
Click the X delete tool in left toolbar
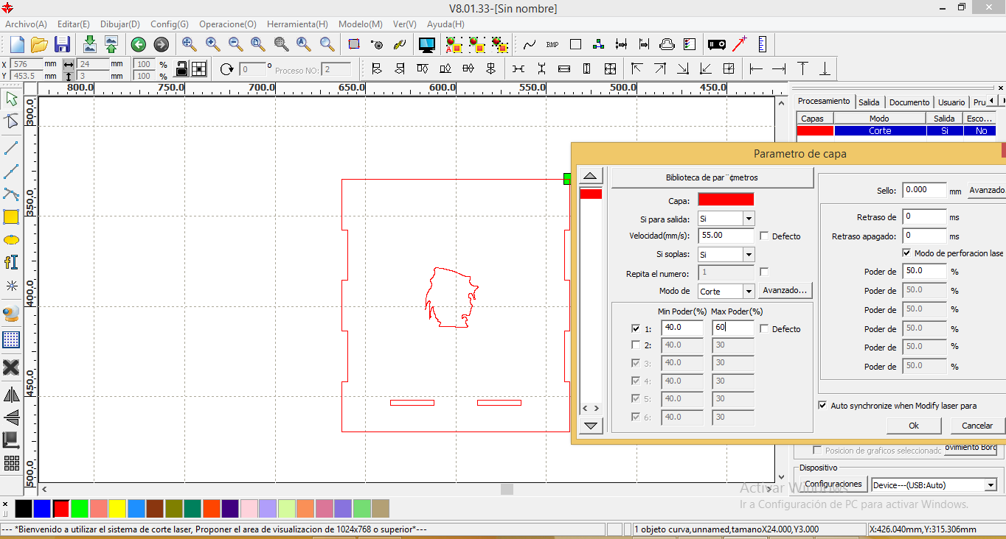(11, 367)
